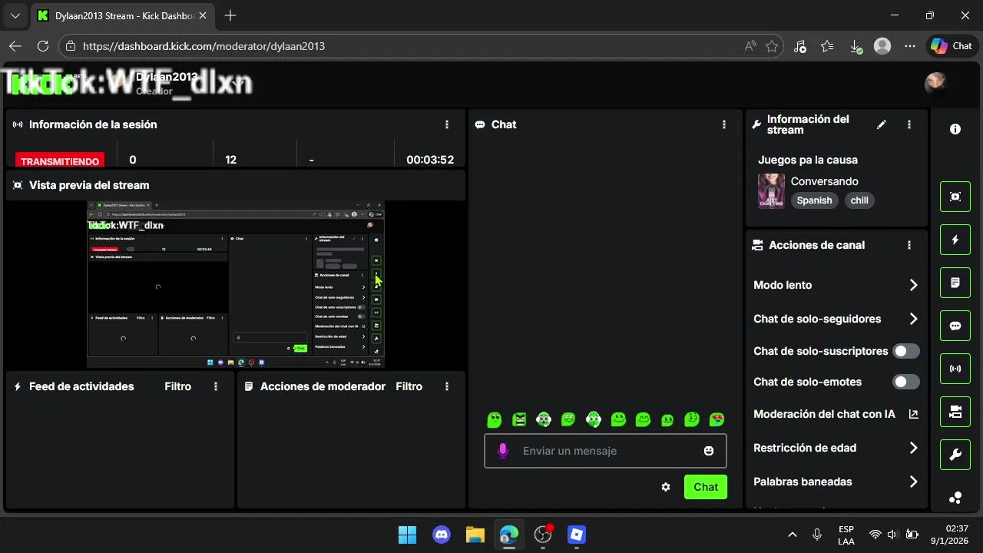Image resolution: width=983 pixels, height=553 pixels.
Task: Open emoji picker in message box
Action: coord(709,451)
